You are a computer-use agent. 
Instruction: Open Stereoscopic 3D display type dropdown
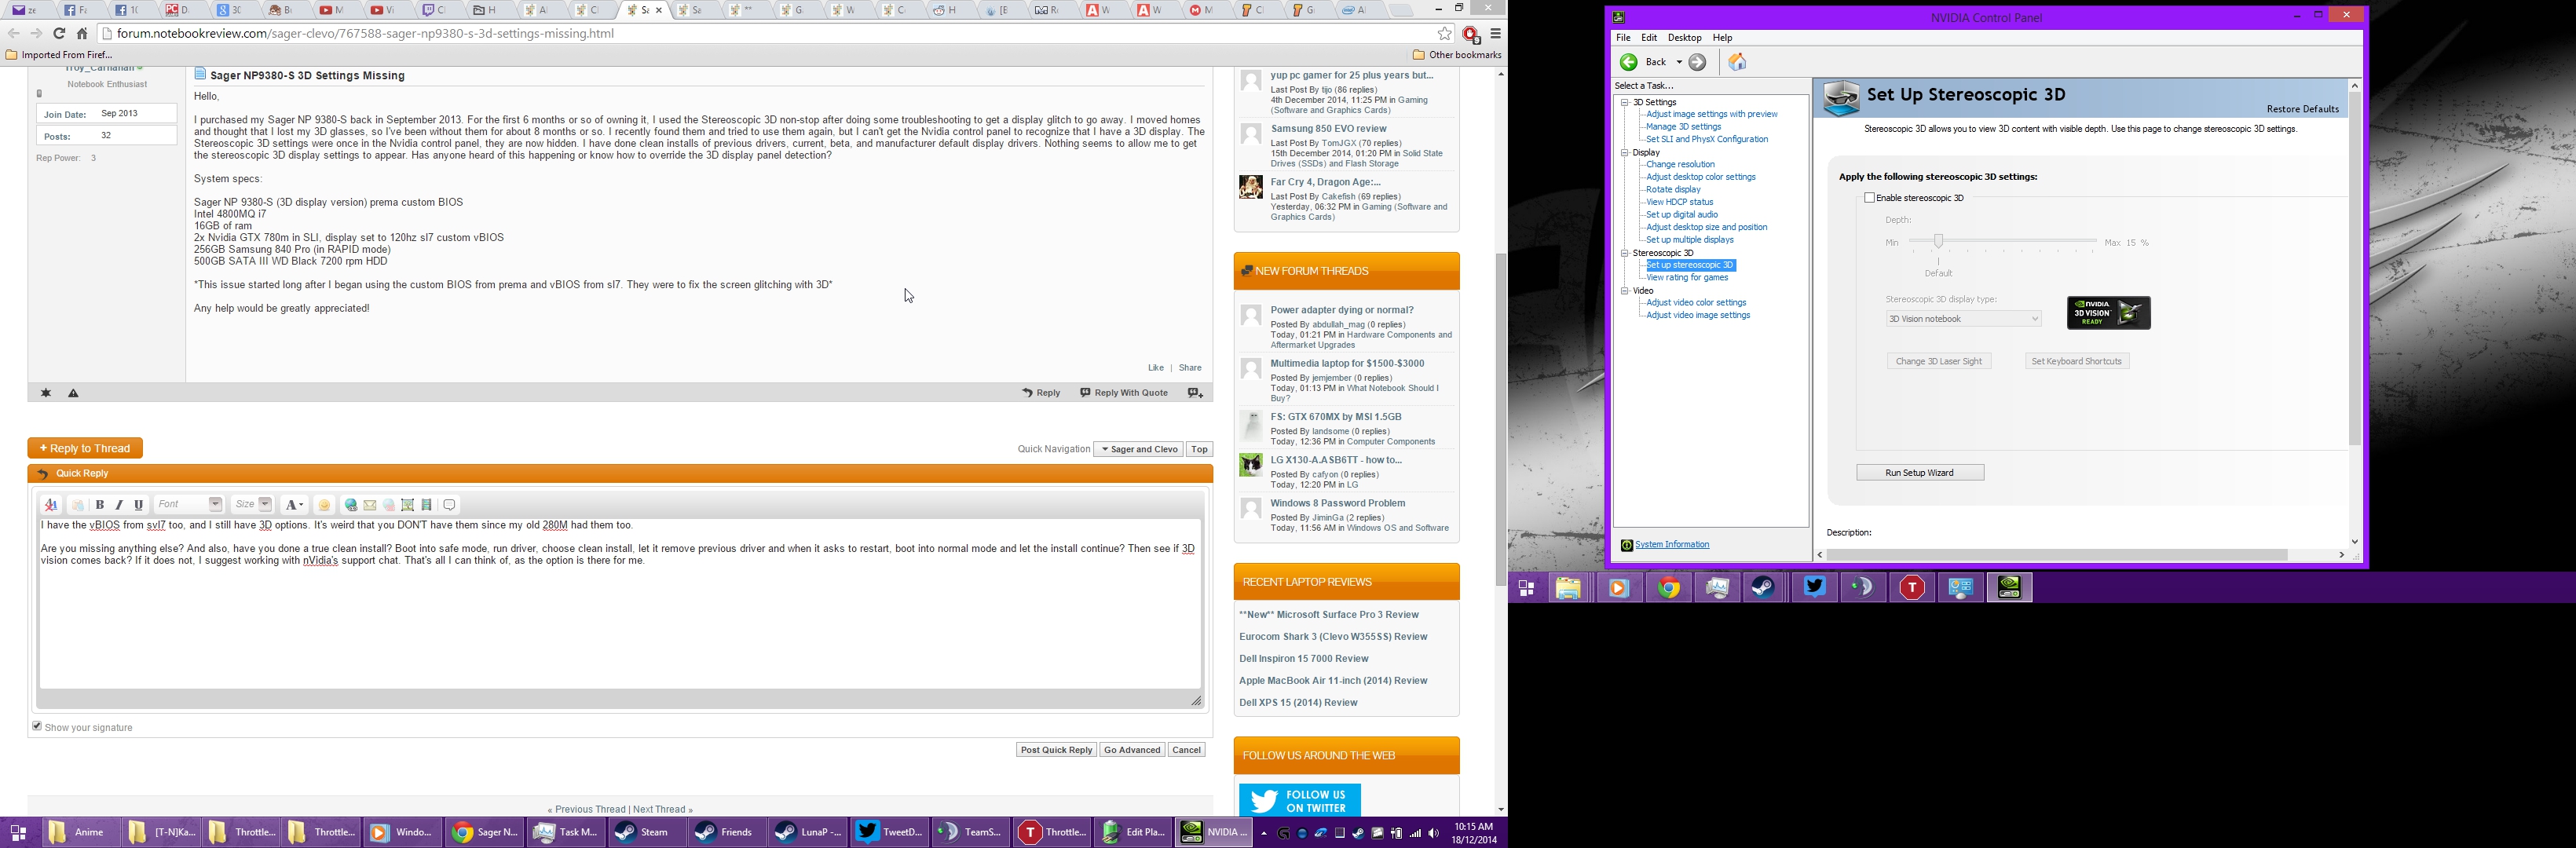[1963, 319]
